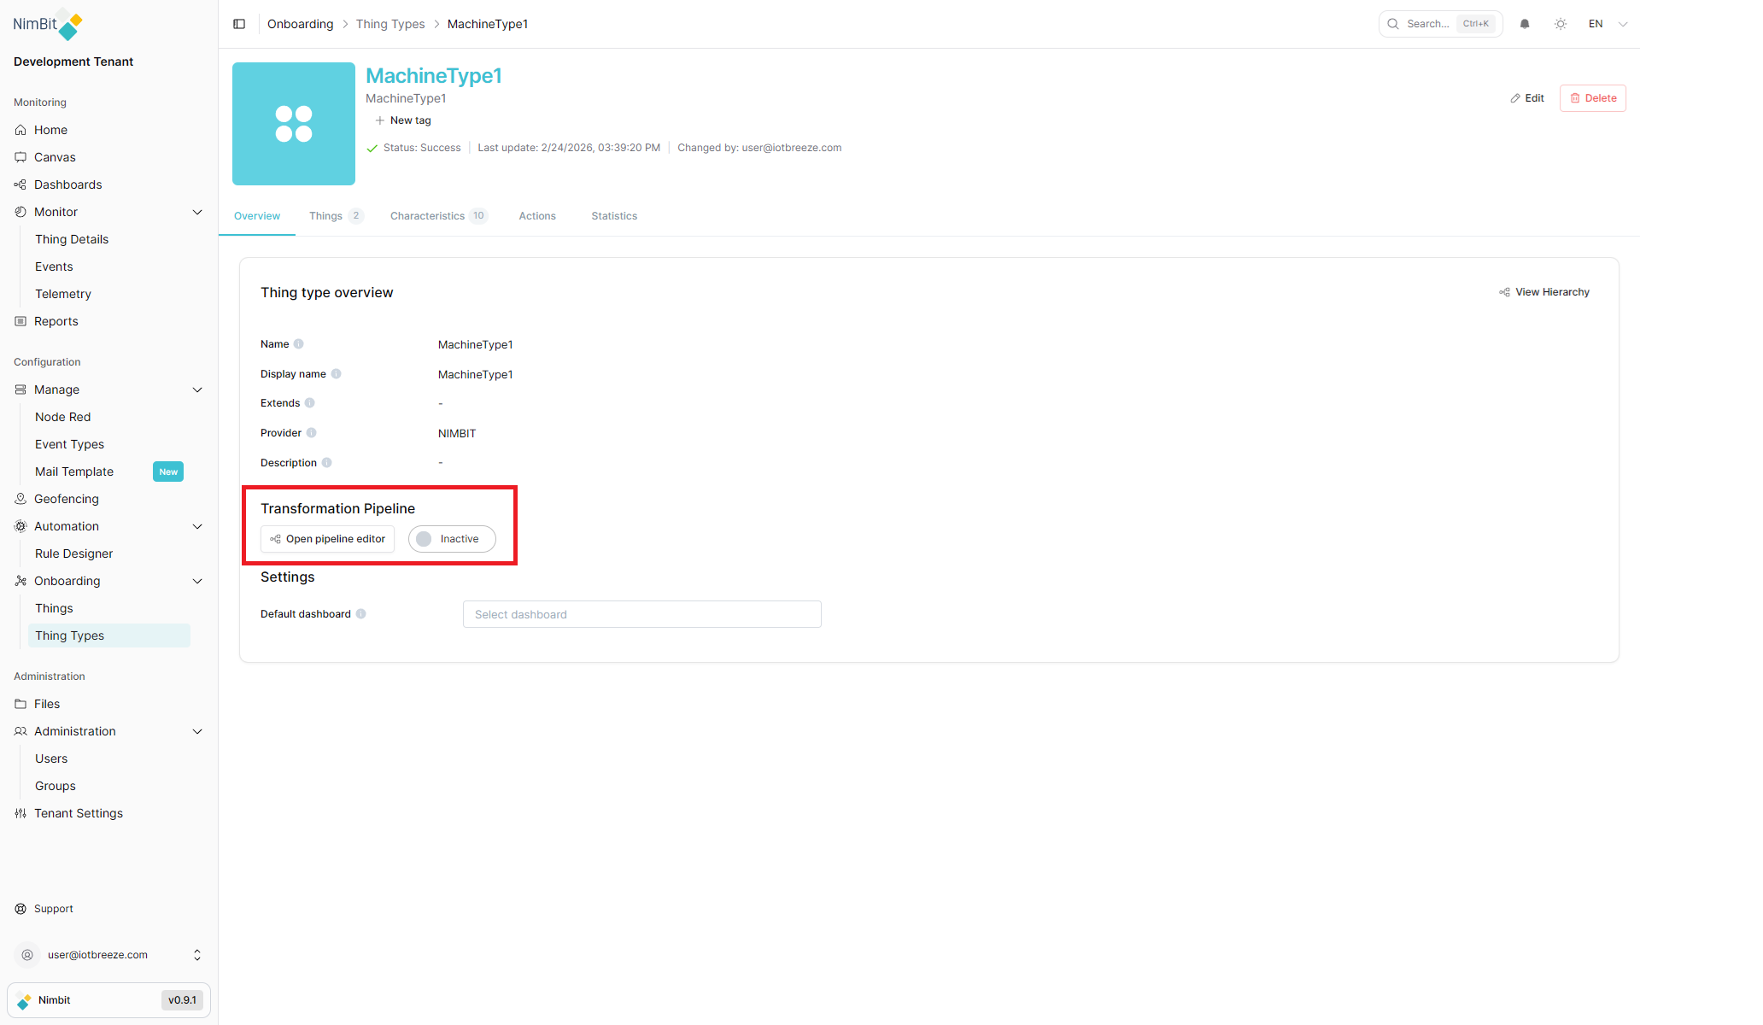Click the Select dashboard input field

[x=641, y=614]
